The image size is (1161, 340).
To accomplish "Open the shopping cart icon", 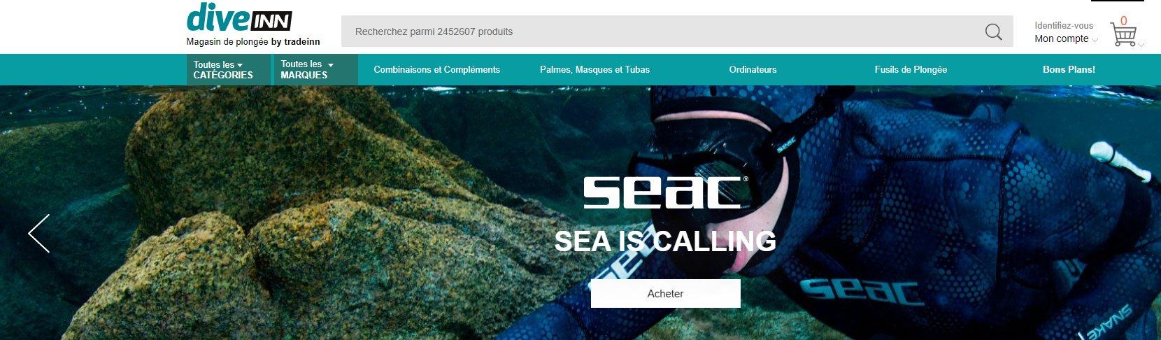I will tap(1123, 35).
